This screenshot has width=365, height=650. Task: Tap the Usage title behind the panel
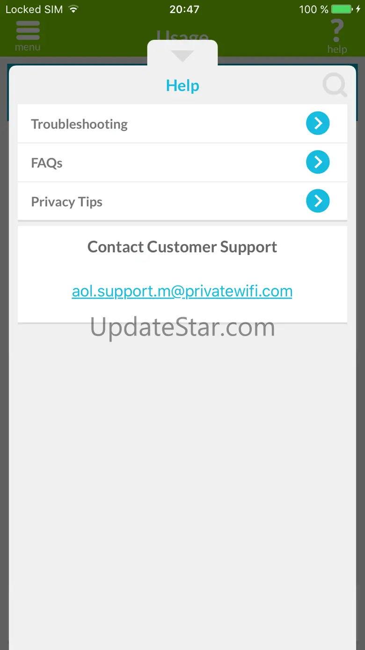pos(182,35)
